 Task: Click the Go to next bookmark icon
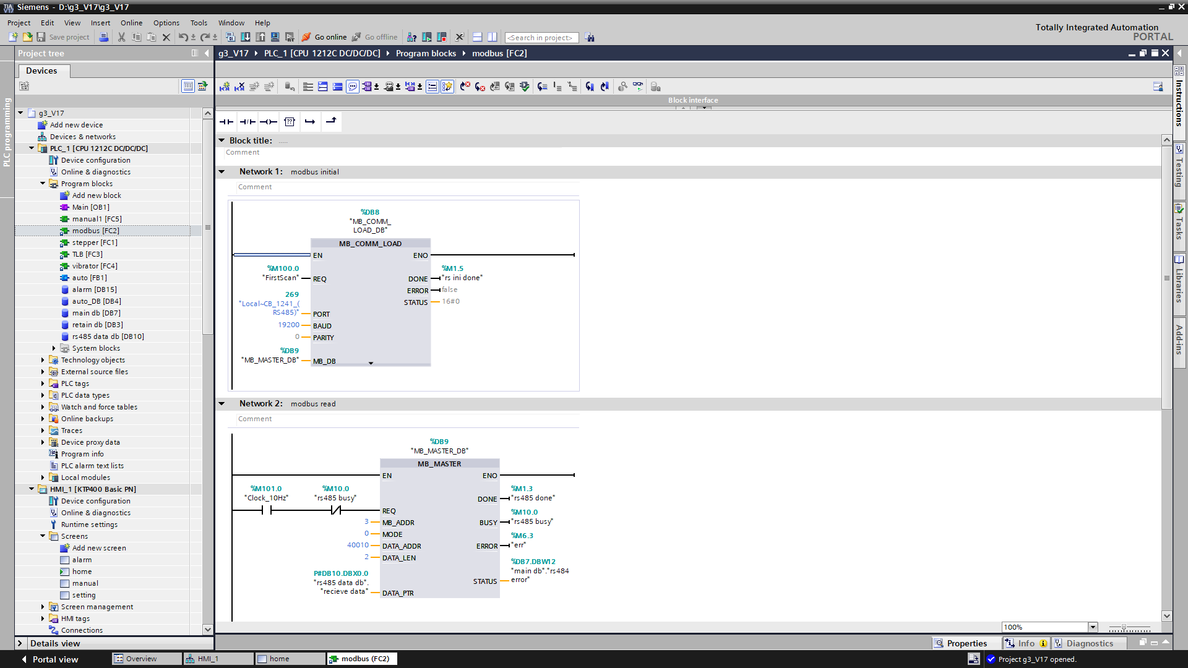(x=590, y=87)
